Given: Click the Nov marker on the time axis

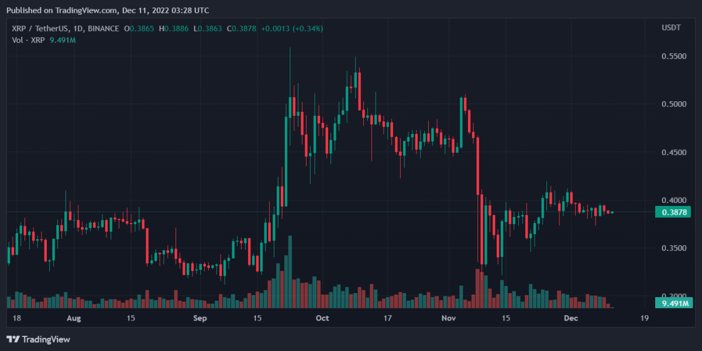Looking at the screenshot, I should point(449,318).
